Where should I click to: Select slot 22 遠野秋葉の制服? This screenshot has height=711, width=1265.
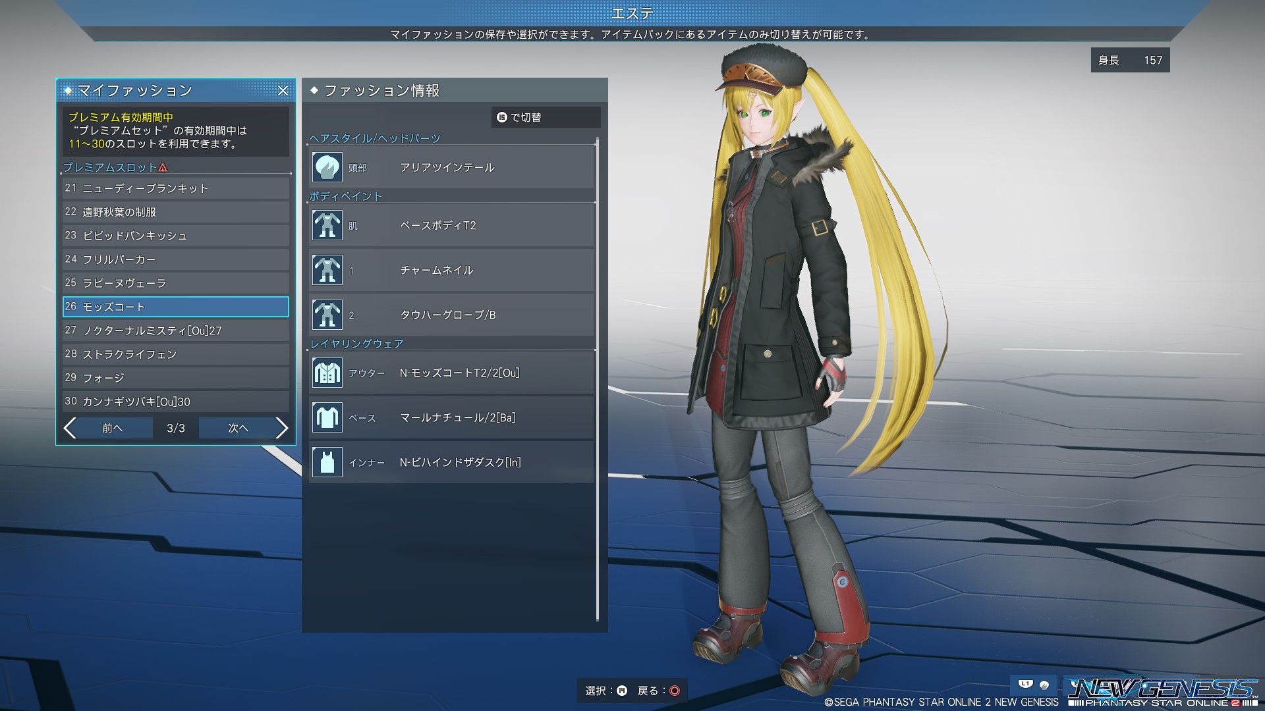click(176, 212)
